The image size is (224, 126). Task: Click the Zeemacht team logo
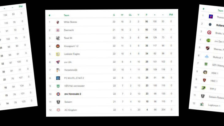point(58,30)
